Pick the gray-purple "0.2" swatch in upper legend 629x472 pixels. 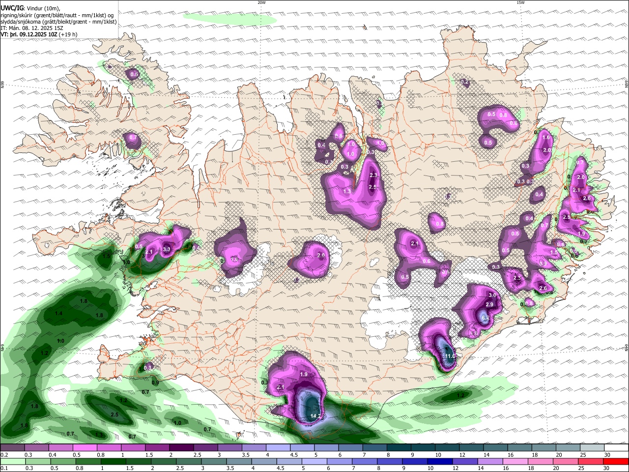pyautogui.click(x=12, y=448)
